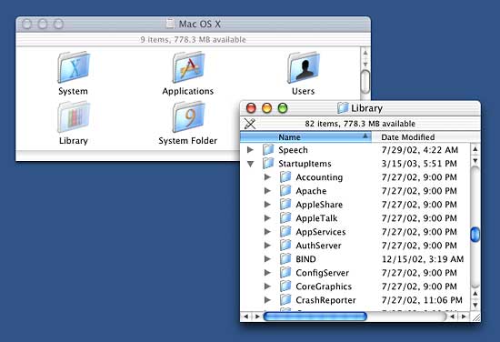The image size is (500, 342).
Task: Select the Library folder icon in Mac OS X window
Action: (74, 117)
